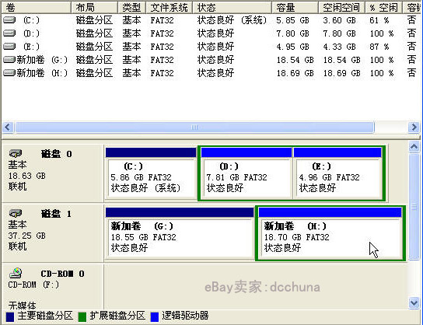Viewport: 423px width, 325px height.
Task: Click the 18.69 GB capacity cell
Action: click(x=295, y=73)
